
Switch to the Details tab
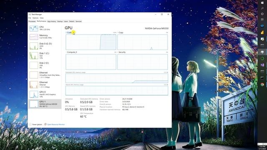[x=72, y=21]
